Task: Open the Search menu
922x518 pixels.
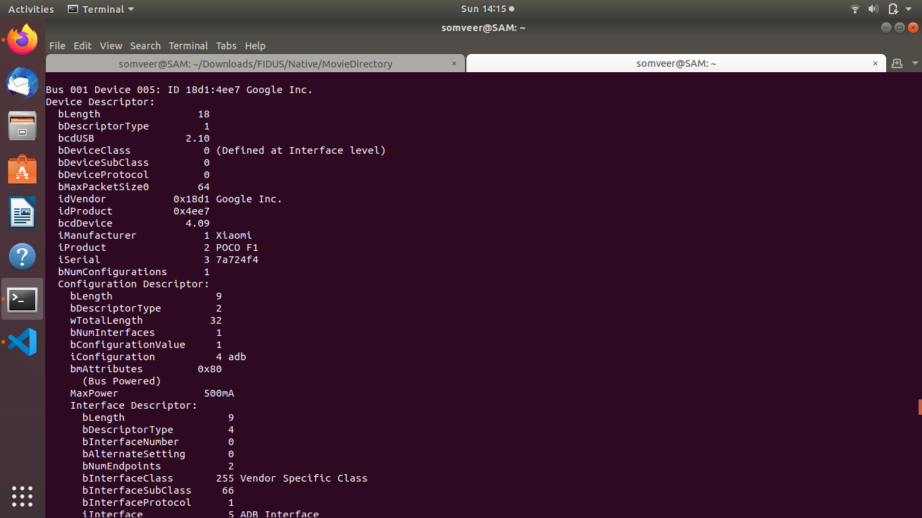Action: 145,46
